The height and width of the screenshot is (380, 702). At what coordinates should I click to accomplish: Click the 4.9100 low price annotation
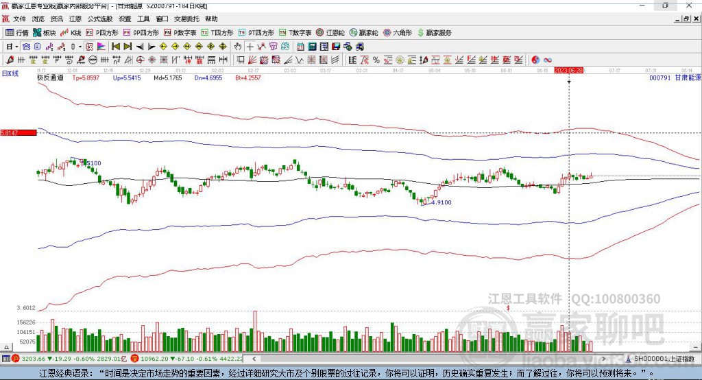(441, 202)
